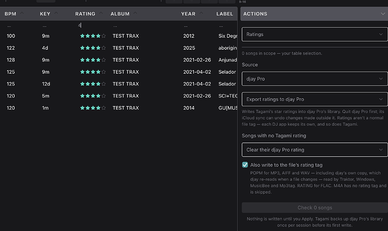The height and width of the screenshot is (231, 388).
Task: Click key value 1m
Action: point(45,108)
